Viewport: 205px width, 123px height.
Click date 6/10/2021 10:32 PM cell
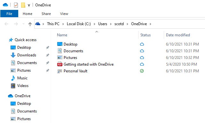[x=182, y=58]
